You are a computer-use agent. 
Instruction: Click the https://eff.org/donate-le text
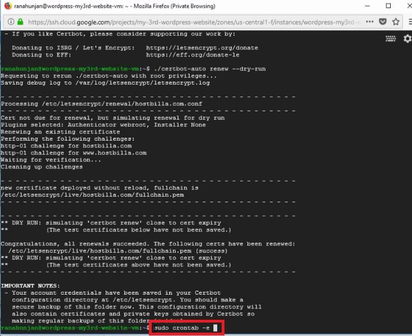tap(193, 55)
